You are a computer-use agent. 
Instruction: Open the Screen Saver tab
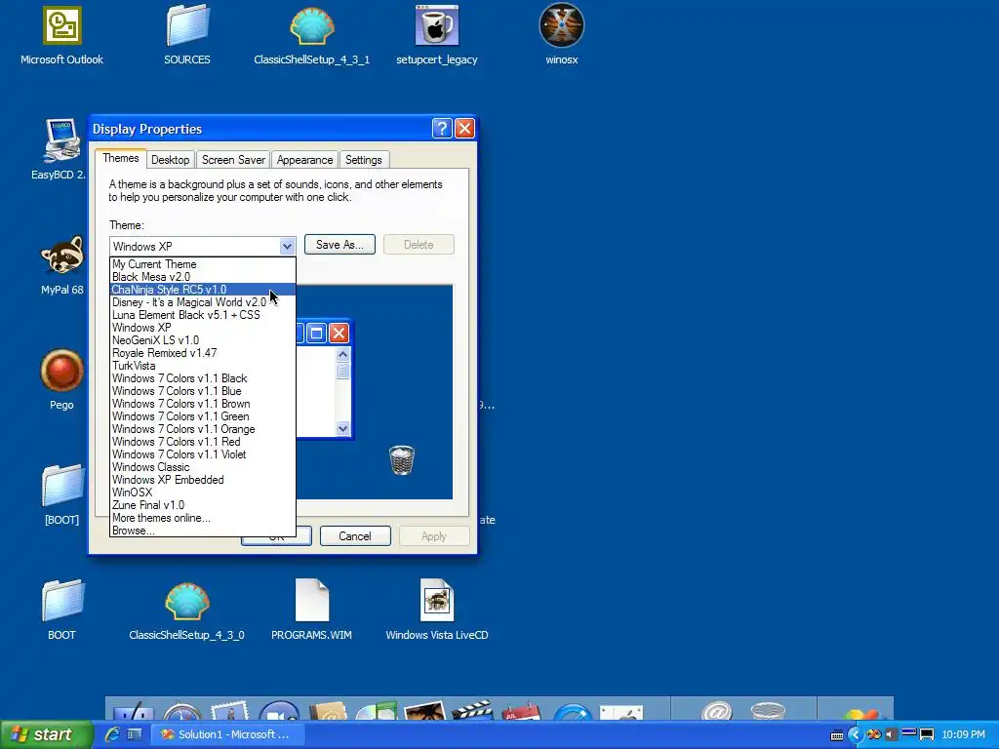(x=233, y=159)
